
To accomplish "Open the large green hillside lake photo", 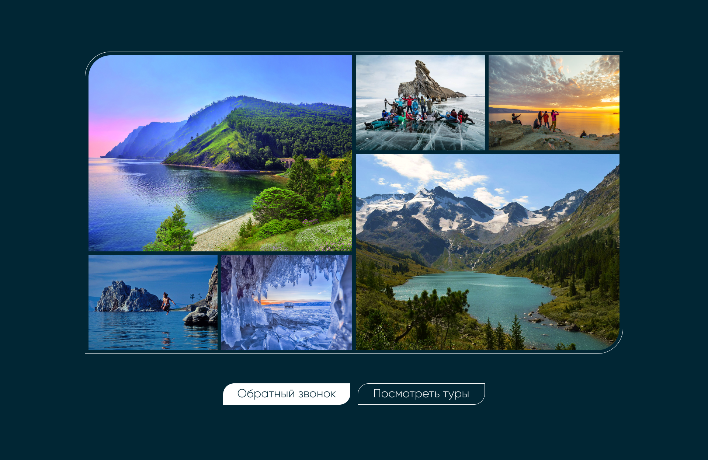I will pos(220,153).
